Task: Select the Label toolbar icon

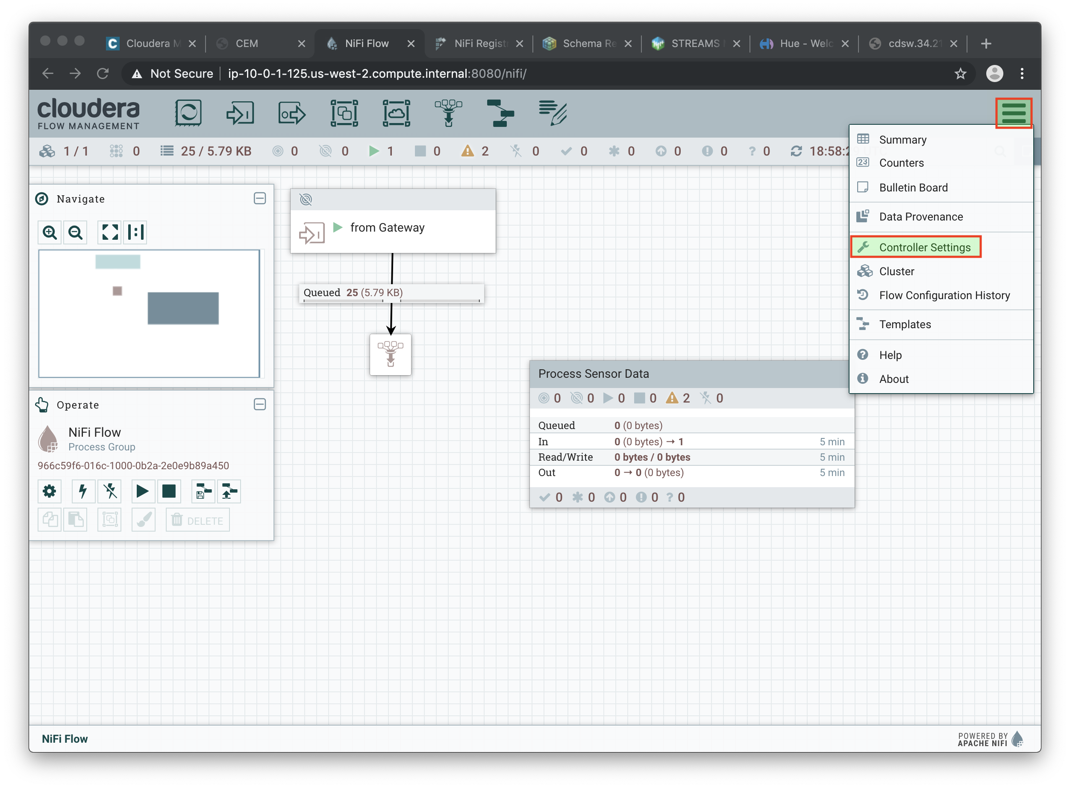Action: (553, 113)
